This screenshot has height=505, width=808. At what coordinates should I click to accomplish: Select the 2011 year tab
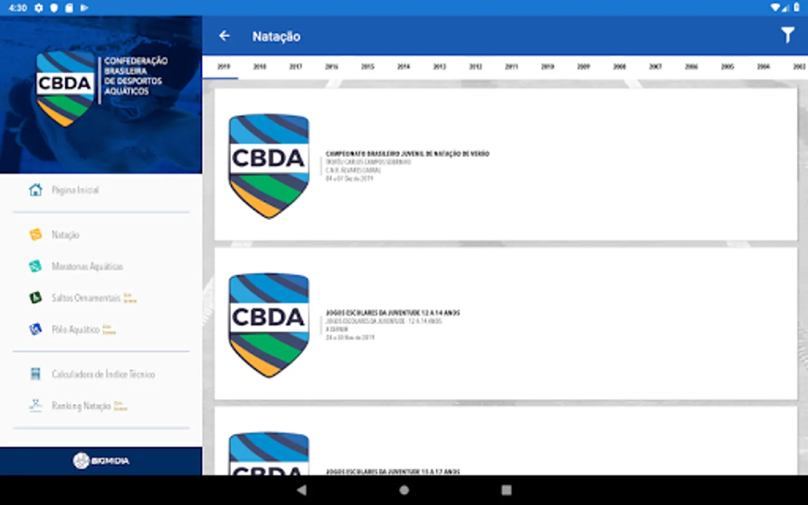tap(511, 66)
